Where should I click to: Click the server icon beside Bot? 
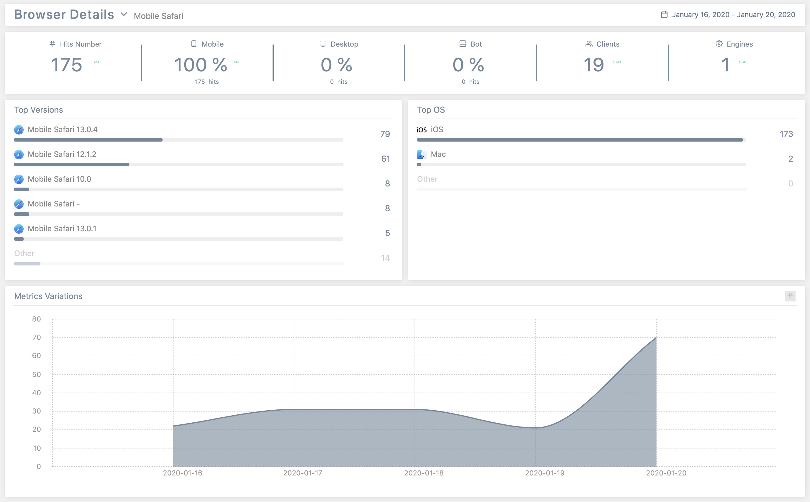(463, 44)
